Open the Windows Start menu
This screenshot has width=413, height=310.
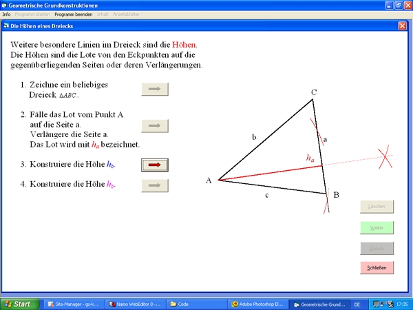coord(19,304)
